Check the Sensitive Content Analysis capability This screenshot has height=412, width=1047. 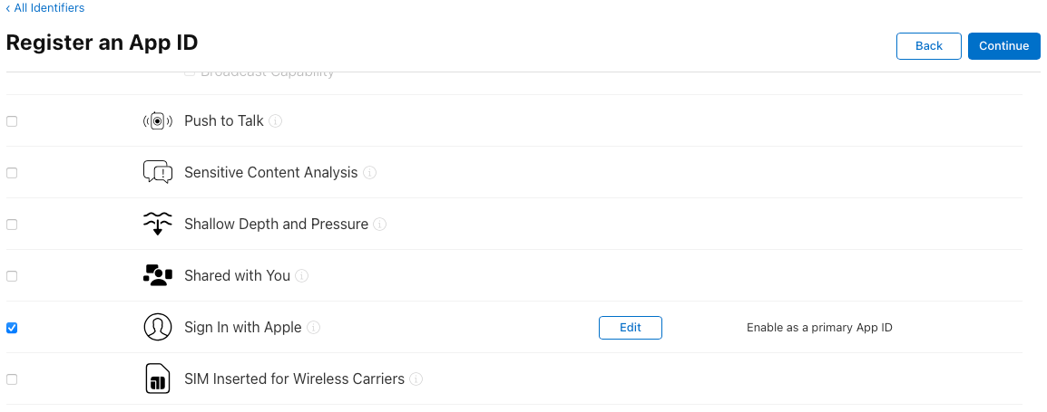12,173
